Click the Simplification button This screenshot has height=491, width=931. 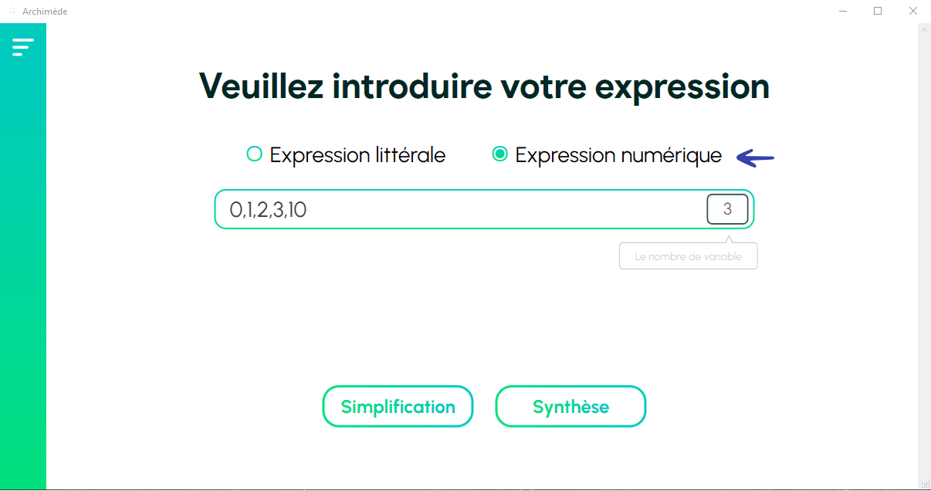398,406
